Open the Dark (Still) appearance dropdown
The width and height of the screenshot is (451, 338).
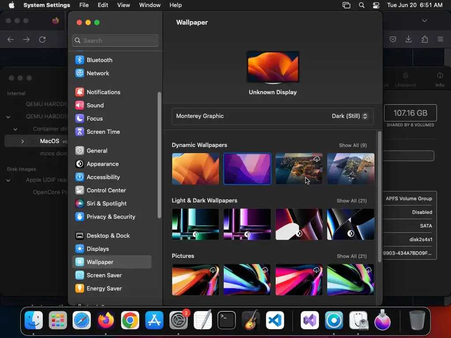click(x=349, y=116)
